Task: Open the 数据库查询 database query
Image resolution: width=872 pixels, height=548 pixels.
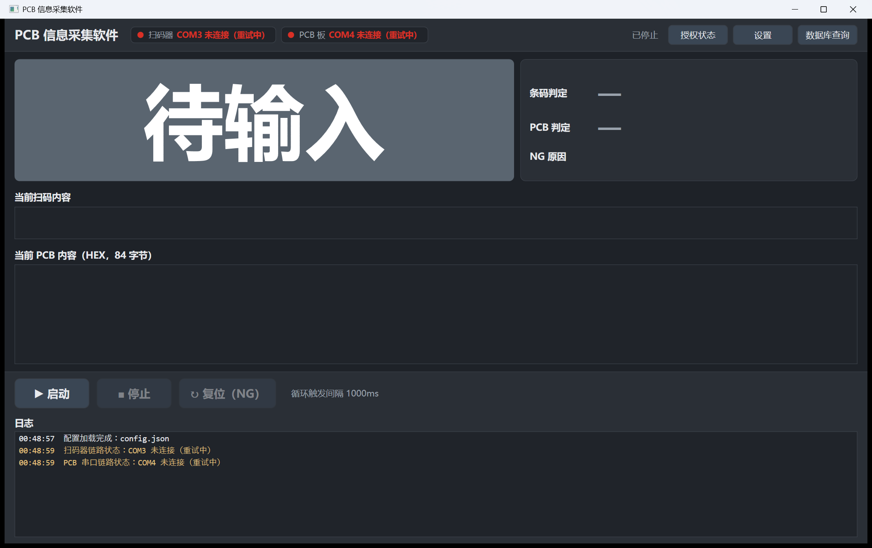Action: pyautogui.click(x=827, y=35)
